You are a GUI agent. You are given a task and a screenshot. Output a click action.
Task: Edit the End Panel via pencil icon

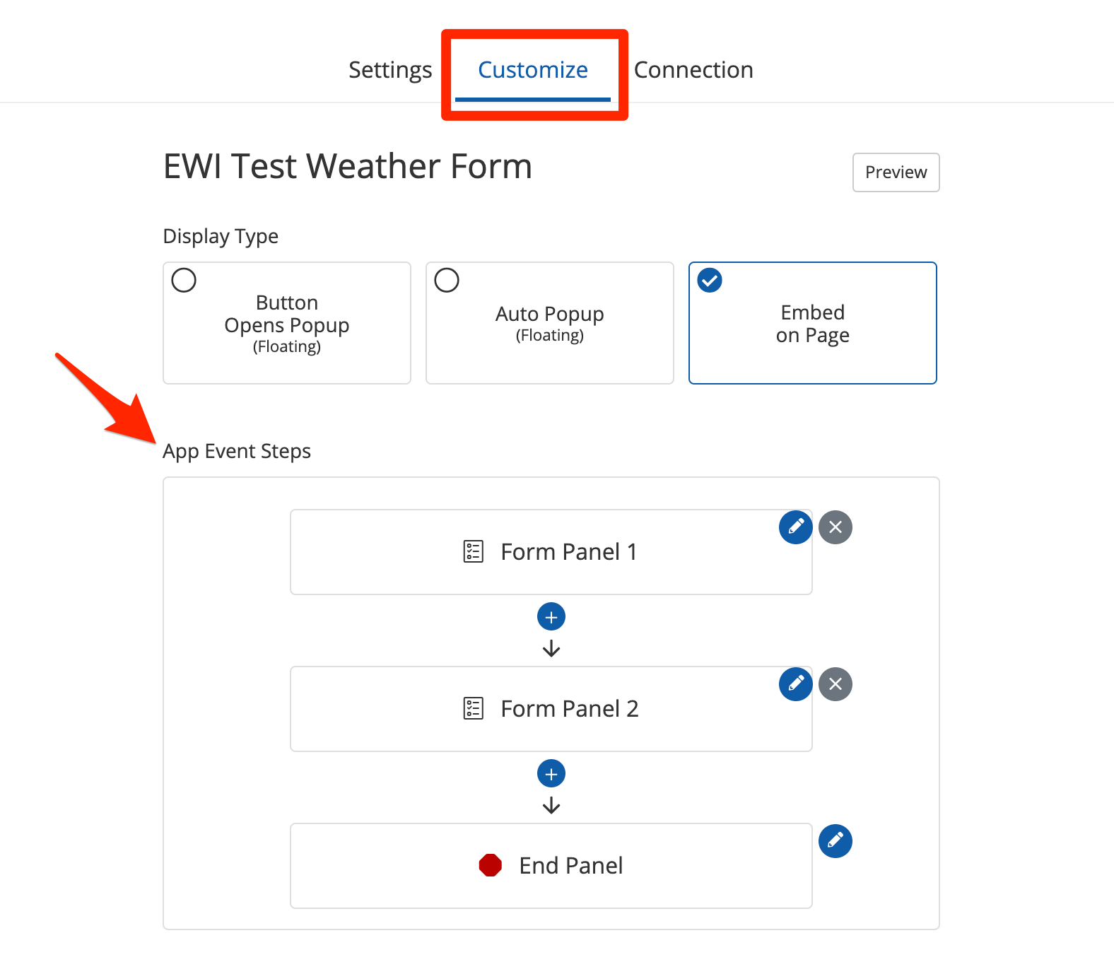(x=835, y=841)
